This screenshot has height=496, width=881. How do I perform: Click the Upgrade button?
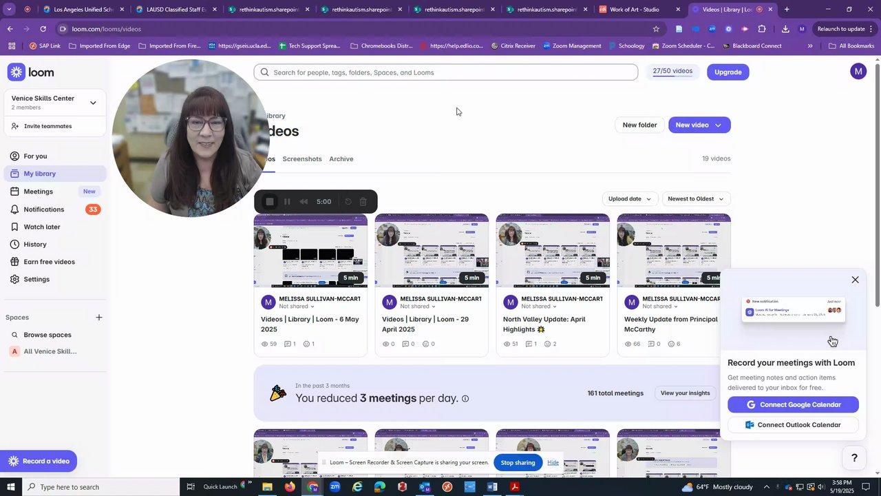tap(728, 72)
